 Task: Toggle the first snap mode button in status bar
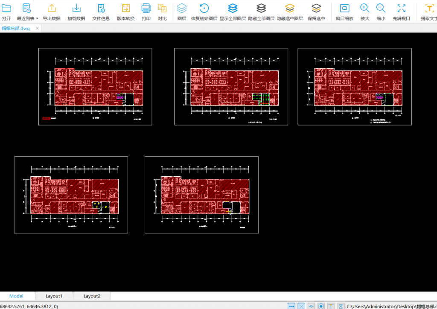[x=291, y=306]
